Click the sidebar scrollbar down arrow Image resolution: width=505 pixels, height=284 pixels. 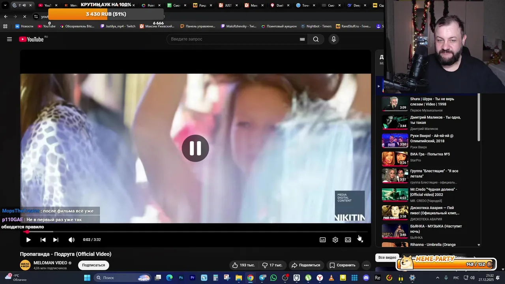[x=479, y=245]
